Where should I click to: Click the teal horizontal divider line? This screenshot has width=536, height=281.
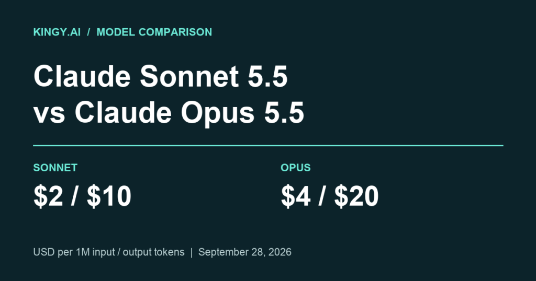[268, 146]
